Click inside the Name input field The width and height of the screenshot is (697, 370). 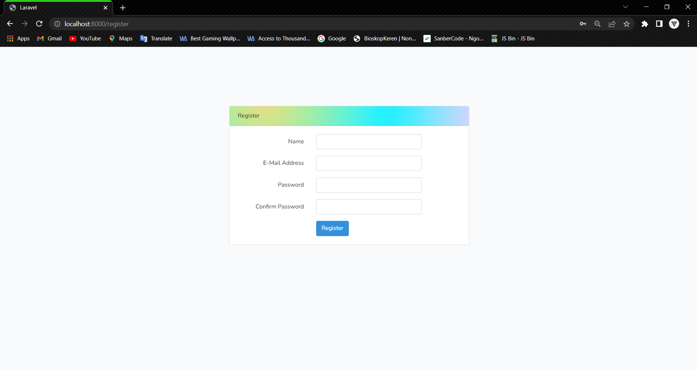[x=368, y=142]
